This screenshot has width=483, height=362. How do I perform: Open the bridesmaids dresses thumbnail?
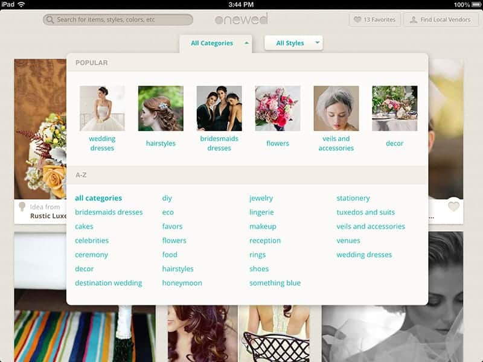[219, 109]
